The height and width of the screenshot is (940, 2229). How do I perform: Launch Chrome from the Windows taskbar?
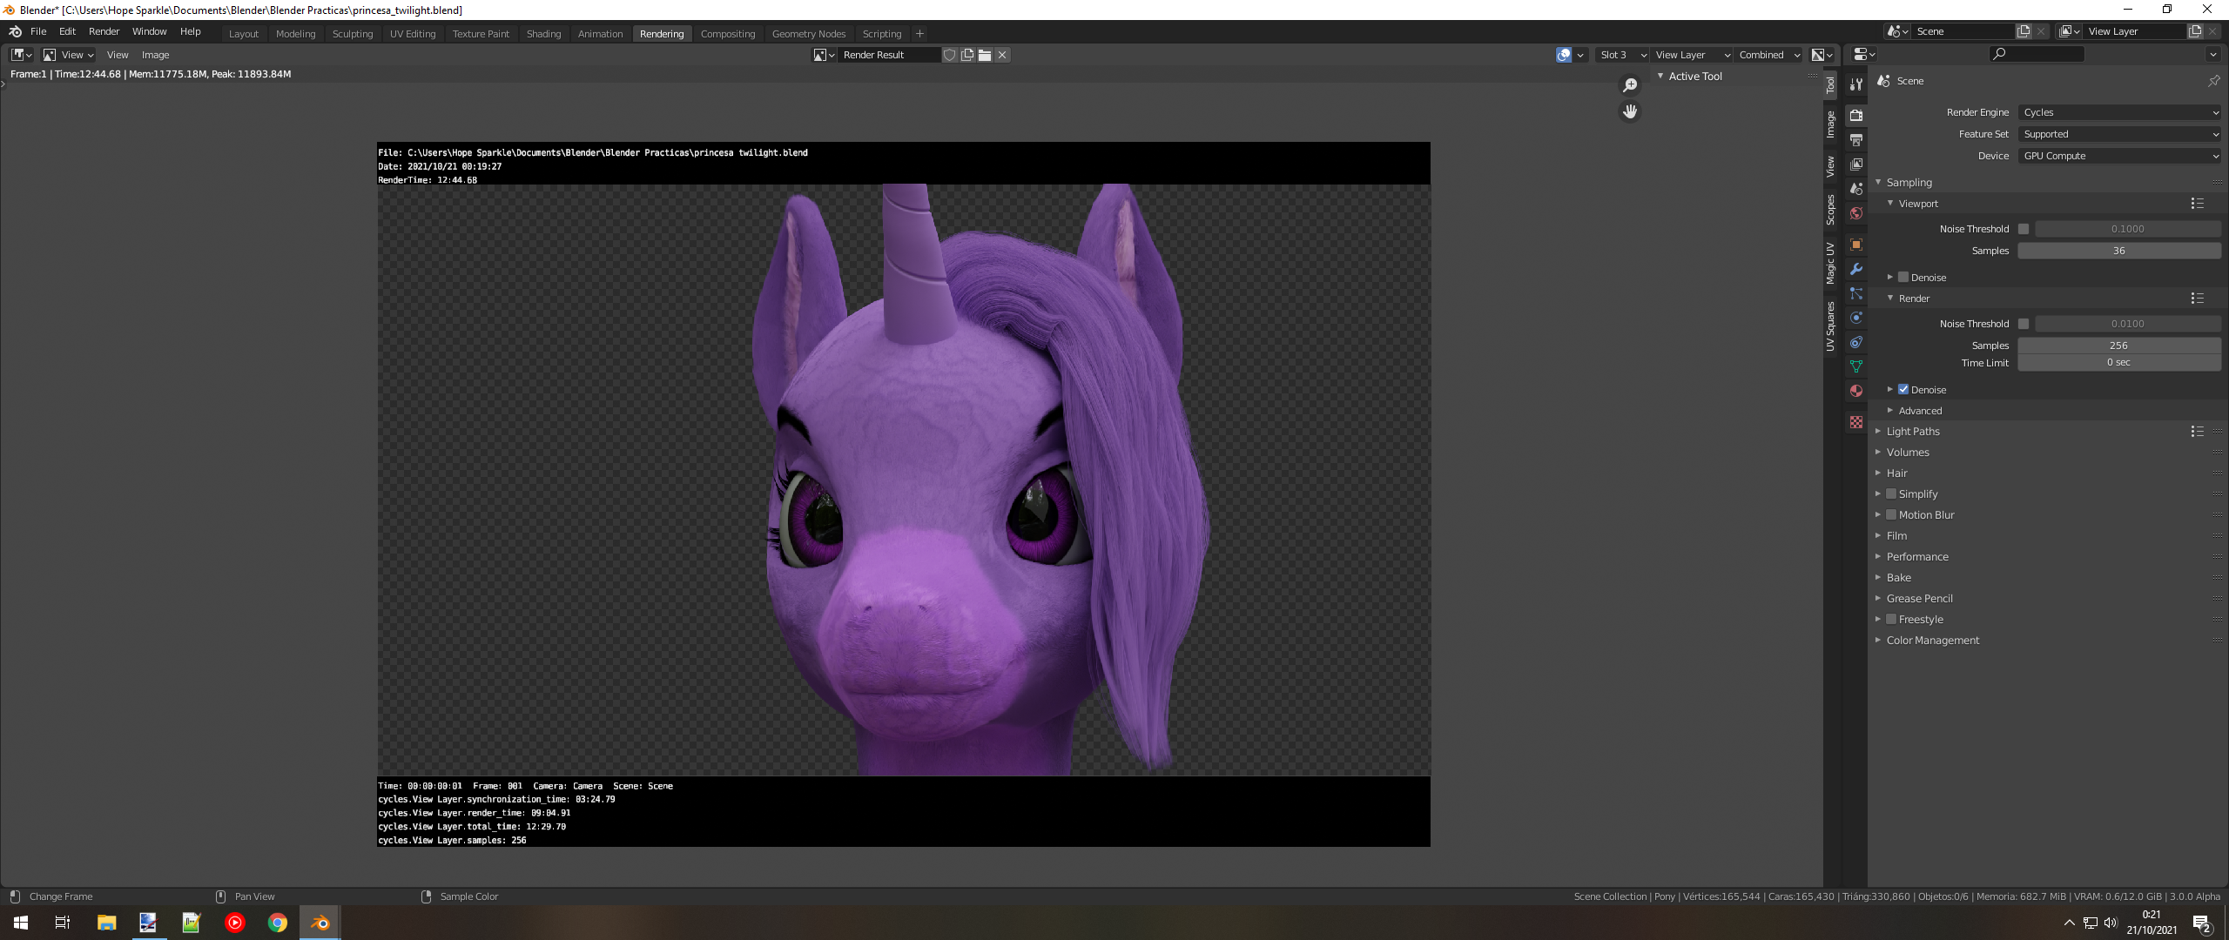(277, 923)
